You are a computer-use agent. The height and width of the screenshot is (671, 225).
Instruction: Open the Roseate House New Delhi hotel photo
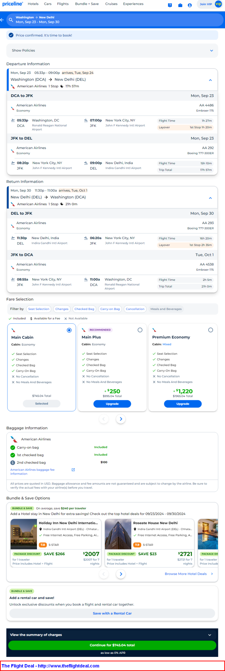pyautogui.click(x=118, y=534)
